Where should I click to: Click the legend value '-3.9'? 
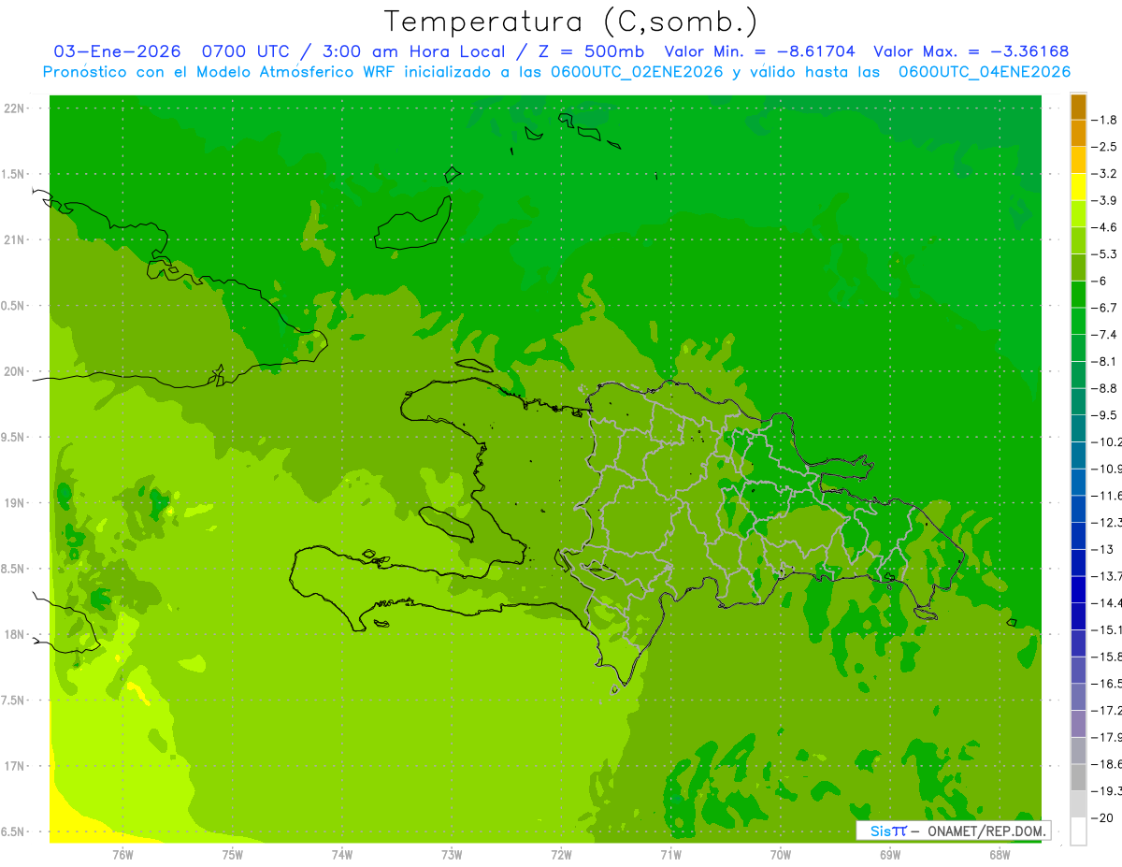1105,200
